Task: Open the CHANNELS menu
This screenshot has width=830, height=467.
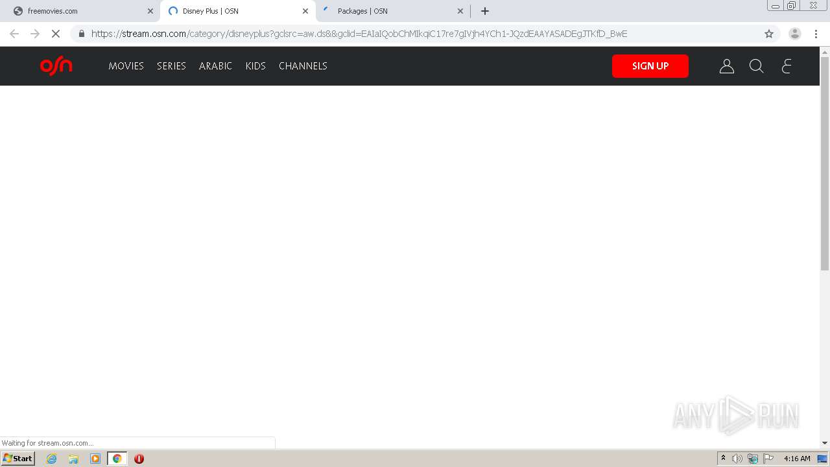Action: click(x=303, y=66)
